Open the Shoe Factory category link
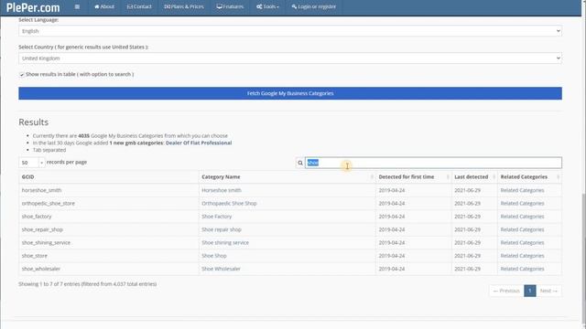 217,217
